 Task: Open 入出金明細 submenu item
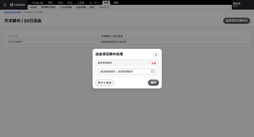66,7
